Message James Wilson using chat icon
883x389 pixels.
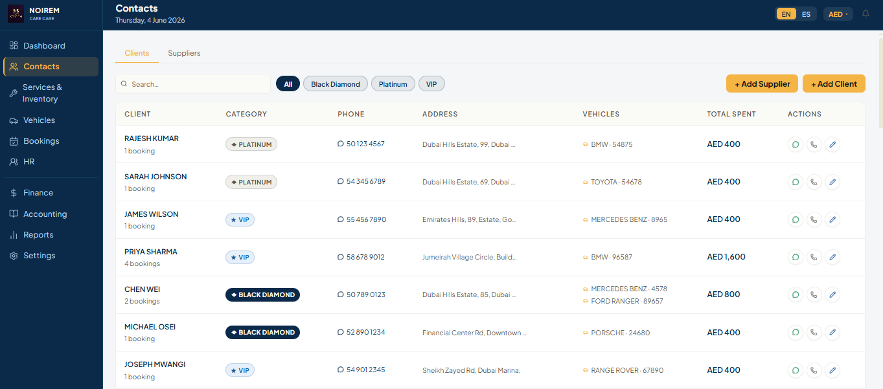click(795, 219)
